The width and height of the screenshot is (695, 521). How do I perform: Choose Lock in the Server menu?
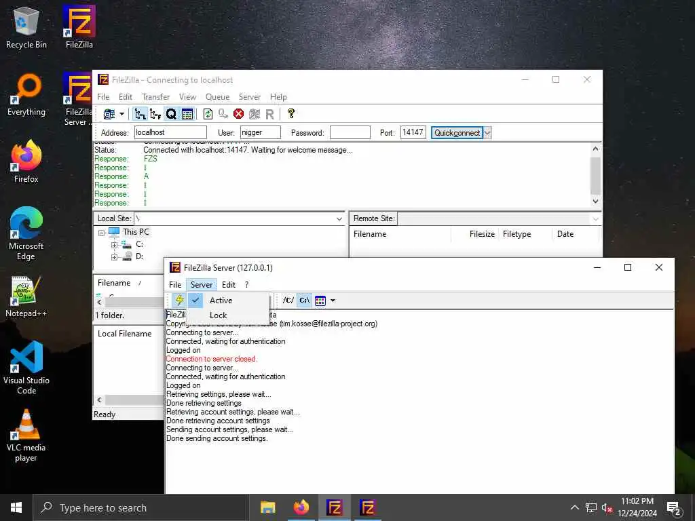point(228,315)
